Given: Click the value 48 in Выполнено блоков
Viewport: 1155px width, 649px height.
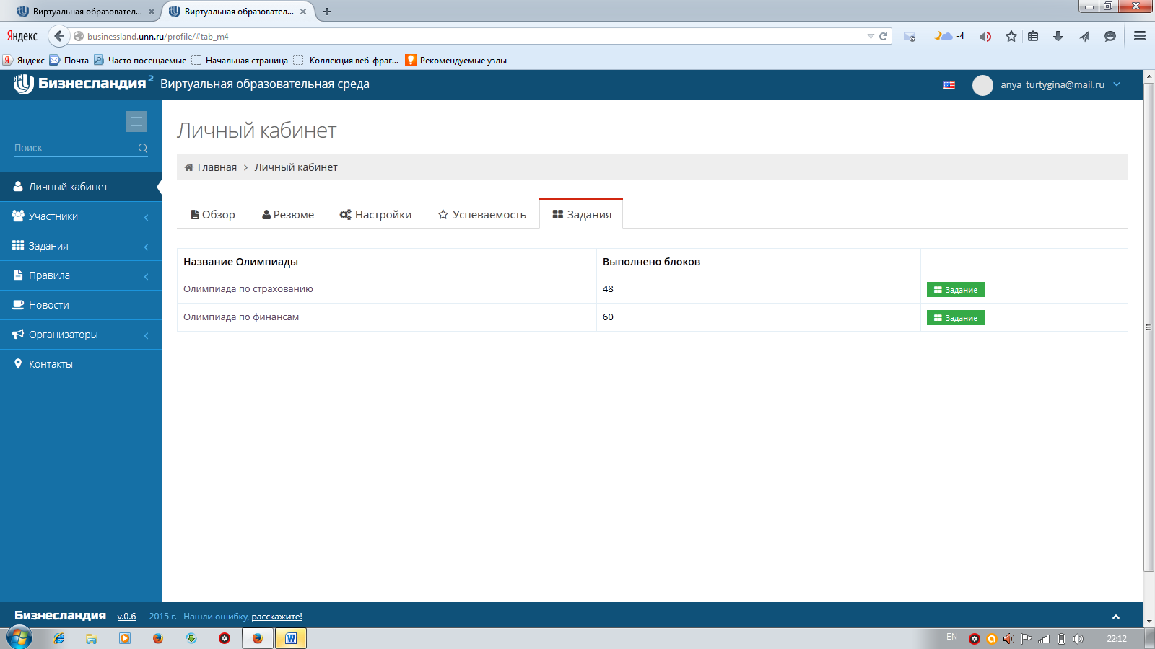Looking at the screenshot, I should [x=608, y=289].
